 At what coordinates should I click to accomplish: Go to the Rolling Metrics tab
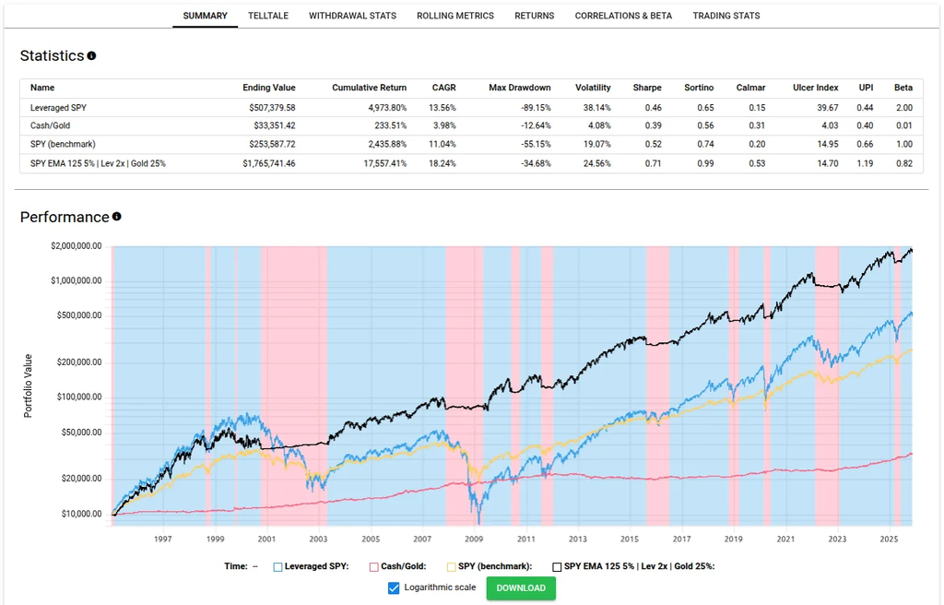pyautogui.click(x=455, y=16)
